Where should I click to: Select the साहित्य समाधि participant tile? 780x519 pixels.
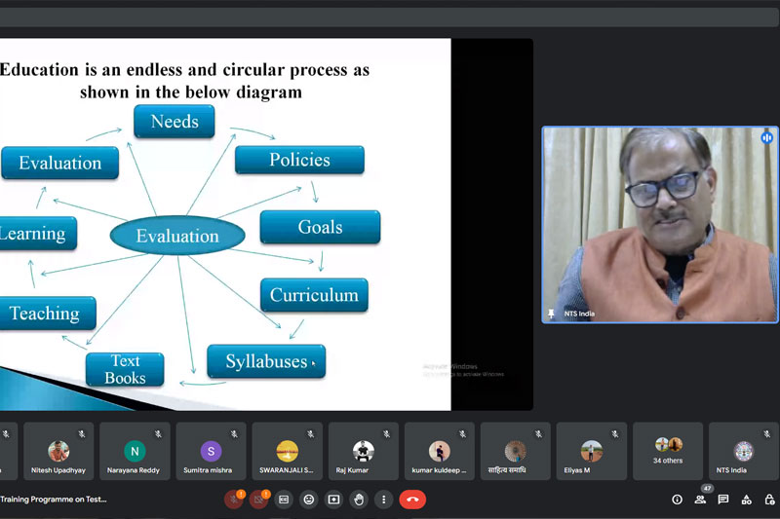pos(516,451)
